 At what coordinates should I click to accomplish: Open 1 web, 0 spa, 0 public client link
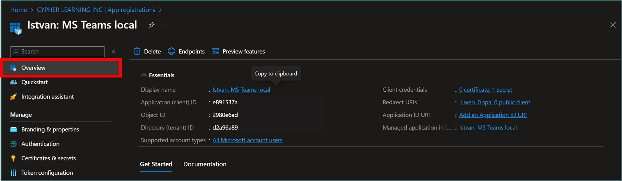click(x=494, y=102)
